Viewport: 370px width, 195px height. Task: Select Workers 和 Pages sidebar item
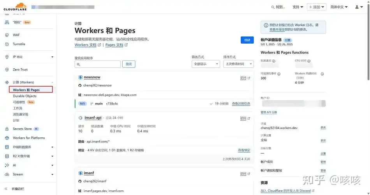(x=31, y=90)
